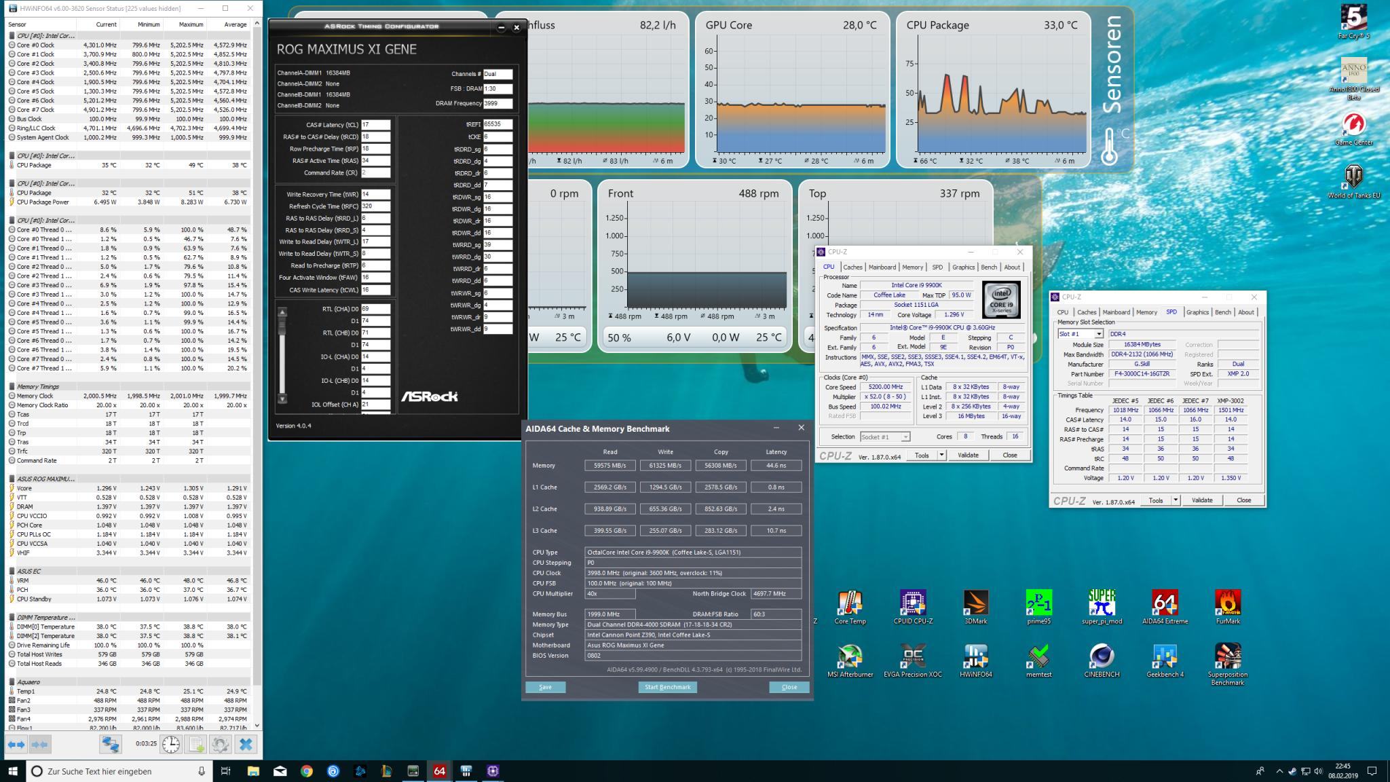The image size is (1390, 782).
Task: Launch MSI Afterburner from desktop
Action: [850, 660]
